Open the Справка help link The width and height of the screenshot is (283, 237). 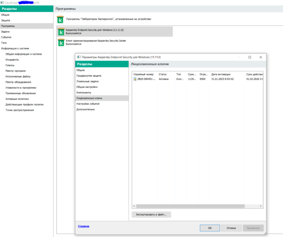pyautogui.click(x=83, y=226)
